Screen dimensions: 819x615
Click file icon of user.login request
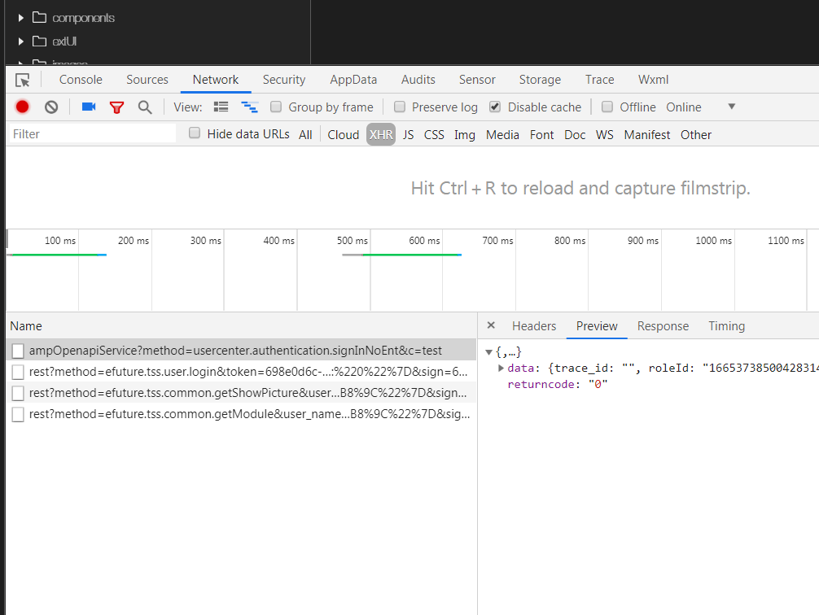(x=18, y=372)
